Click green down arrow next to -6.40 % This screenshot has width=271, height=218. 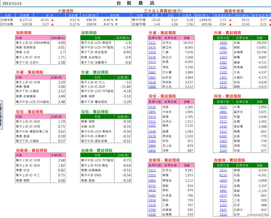pos(116,19)
